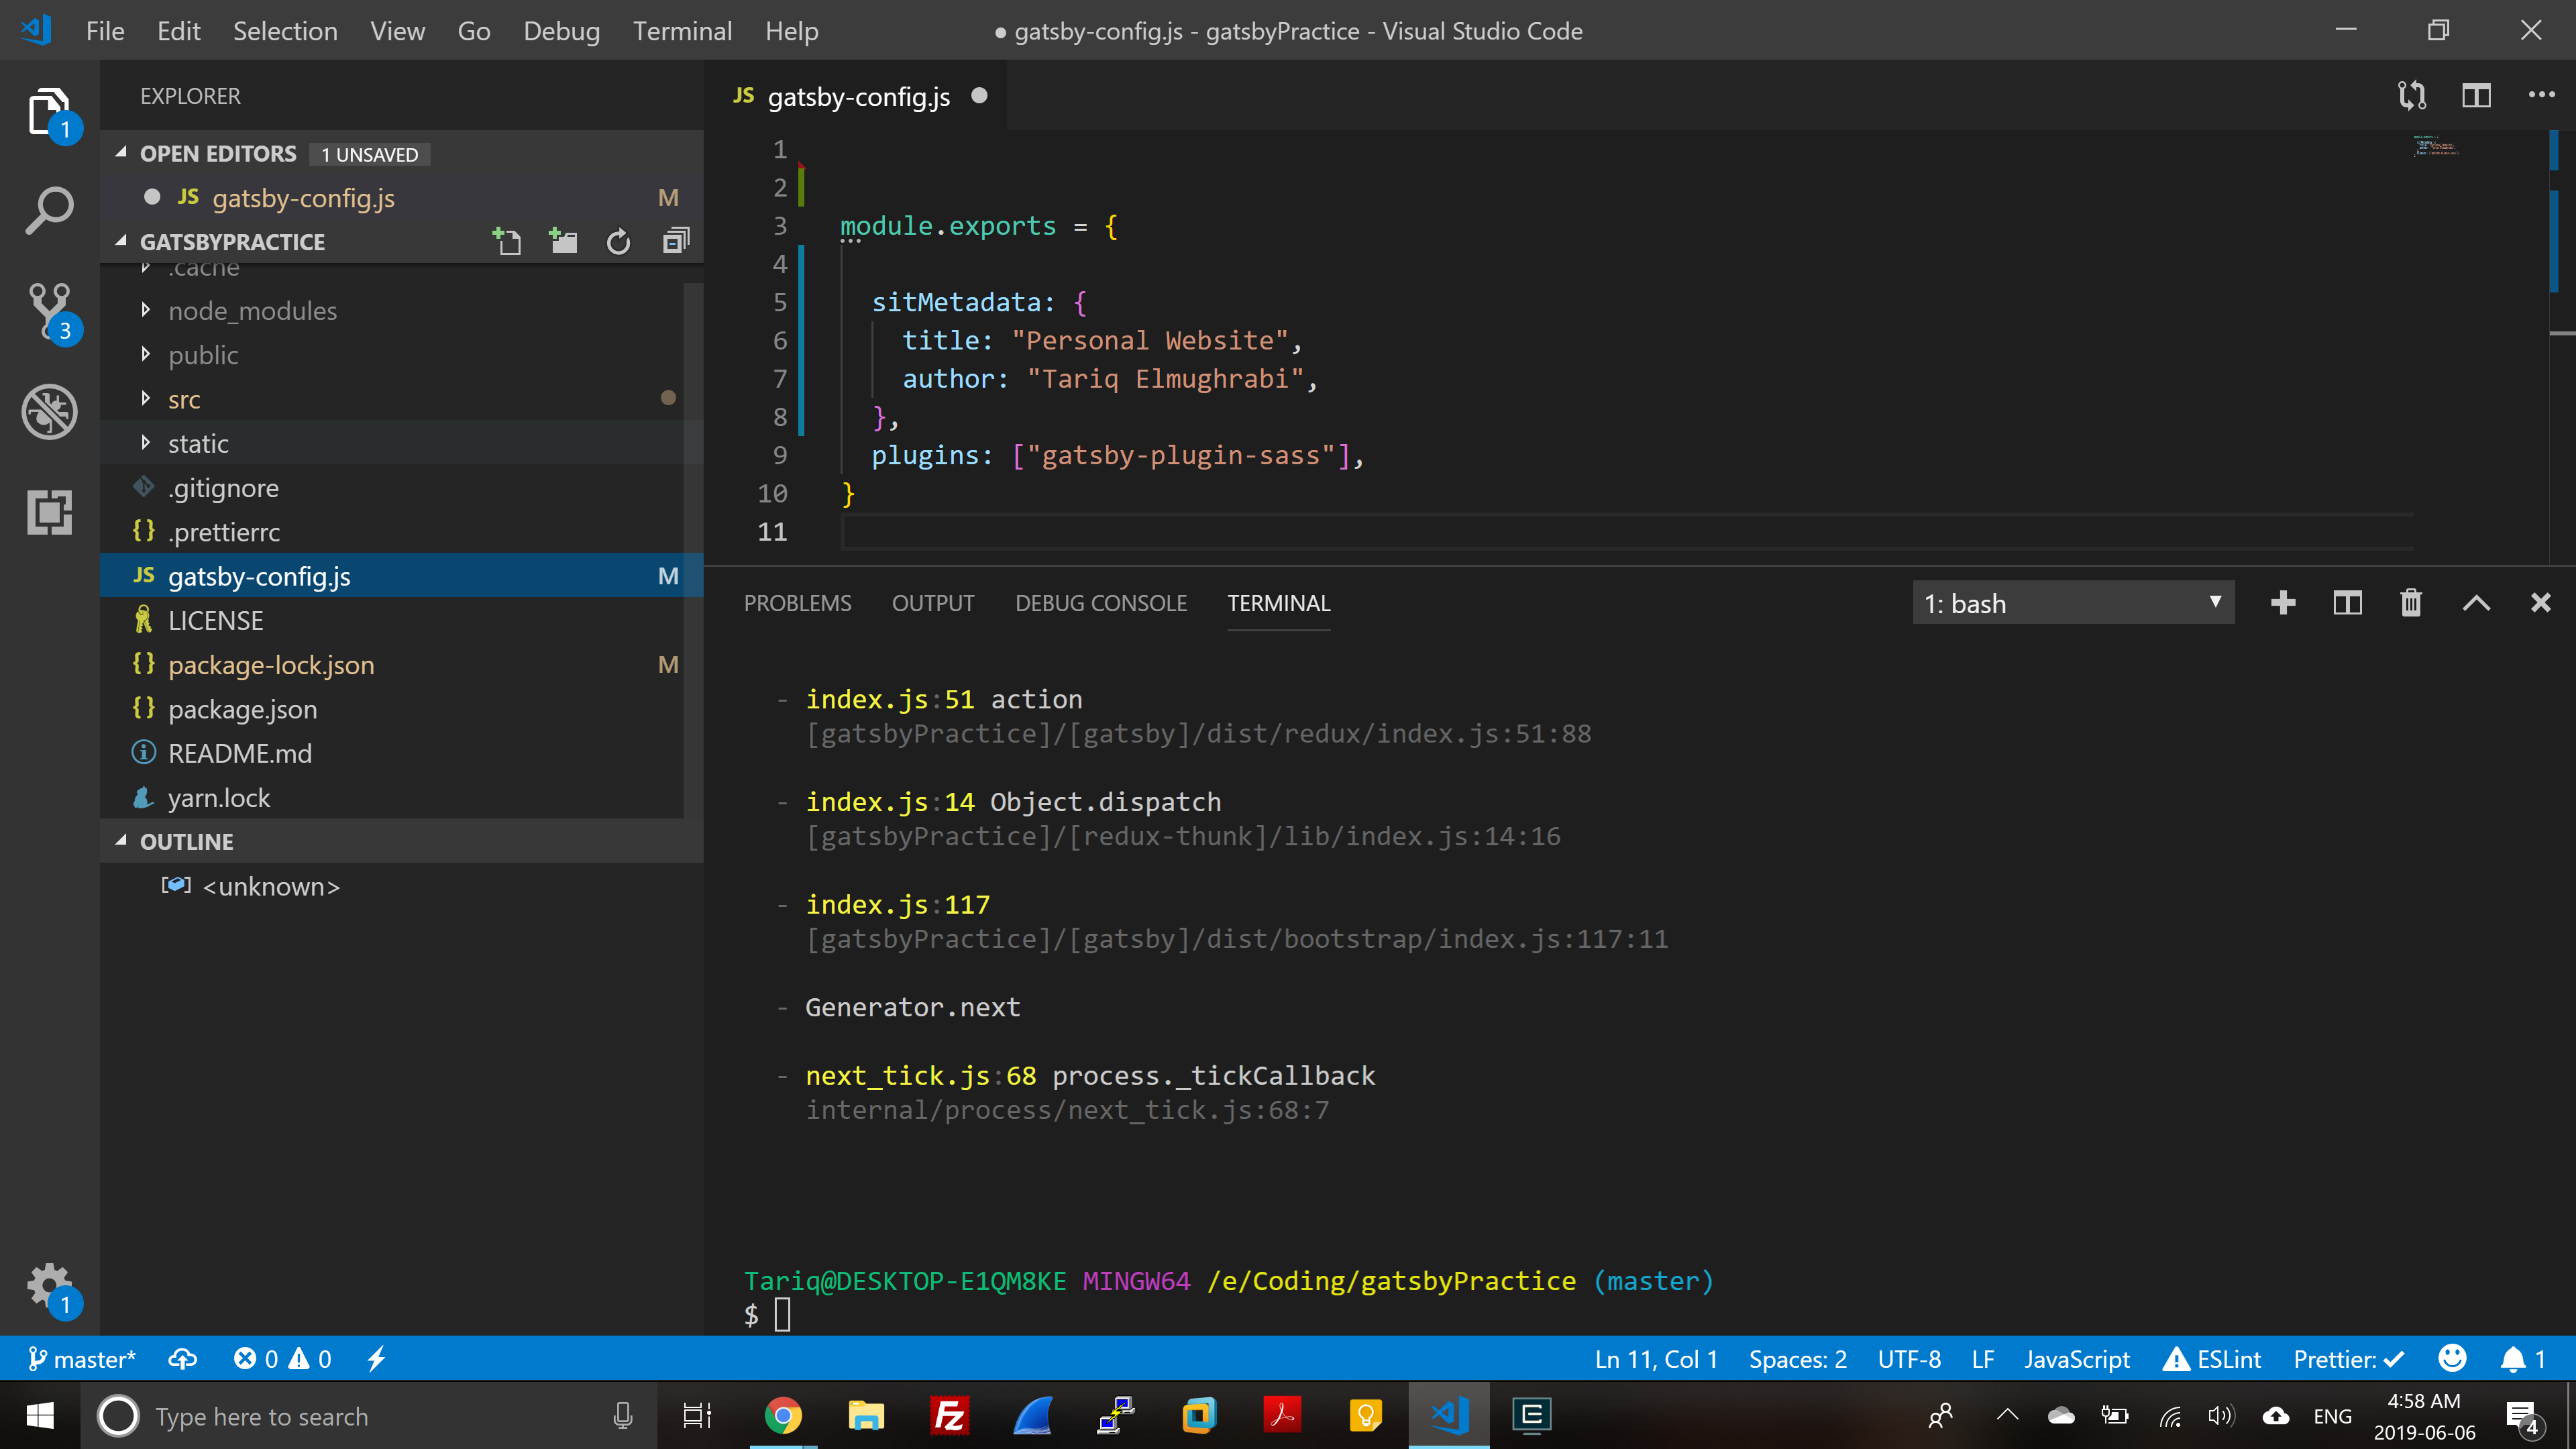Toggle split editor layout button
2576x1449 pixels.
coord(2476,96)
